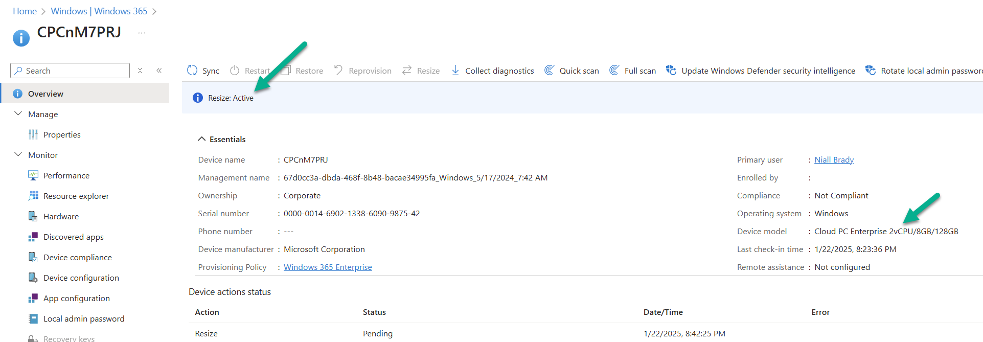
Task: Click the Error column header
Action: (820, 312)
